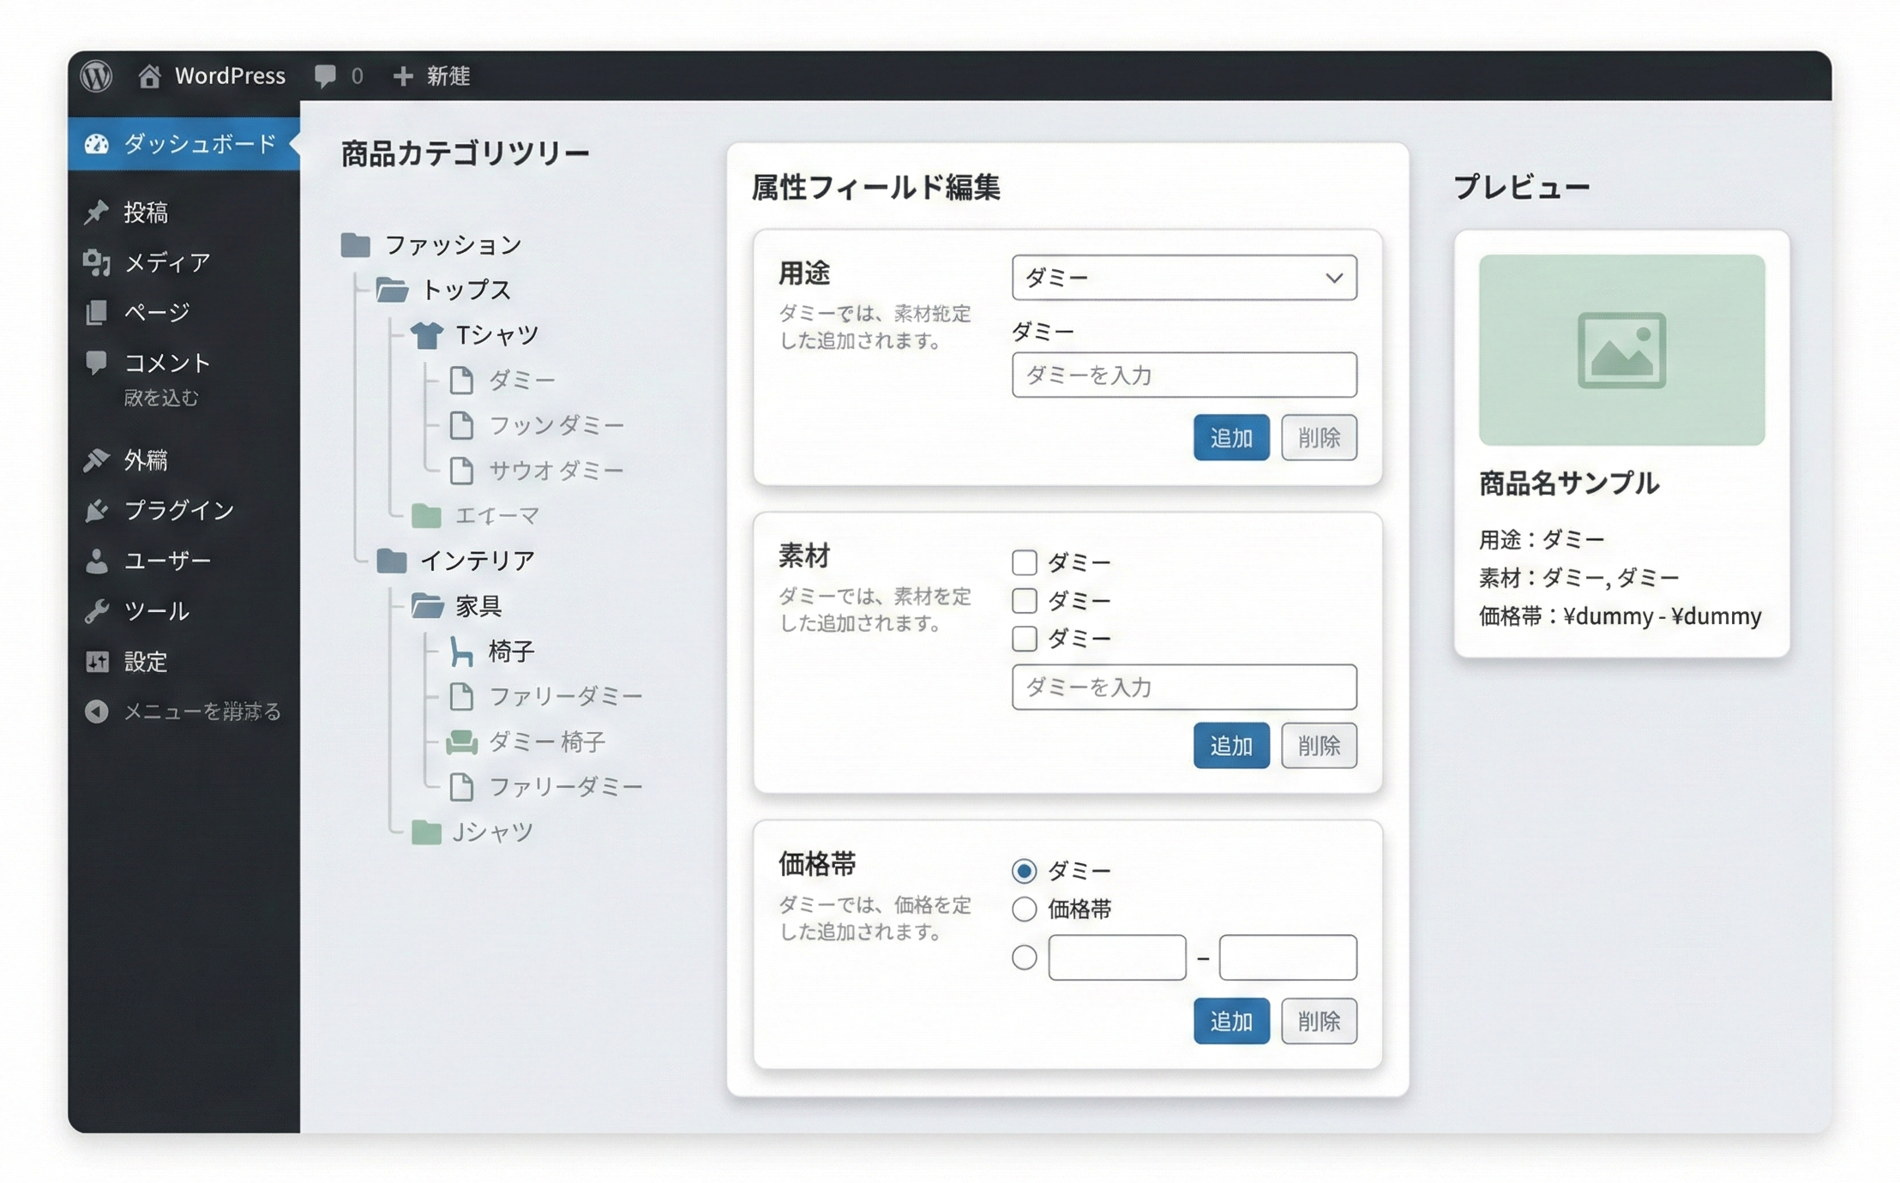1900x1183 pixels.
Task: Click the WordPress logo in the top bar
Action: coord(98,76)
